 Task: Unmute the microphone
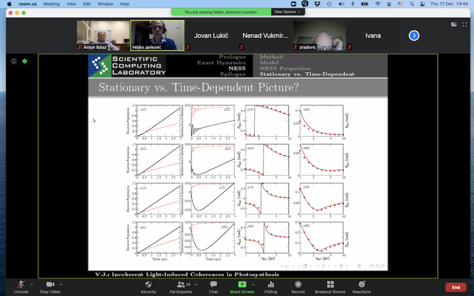pyautogui.click(x=21, y=287)
